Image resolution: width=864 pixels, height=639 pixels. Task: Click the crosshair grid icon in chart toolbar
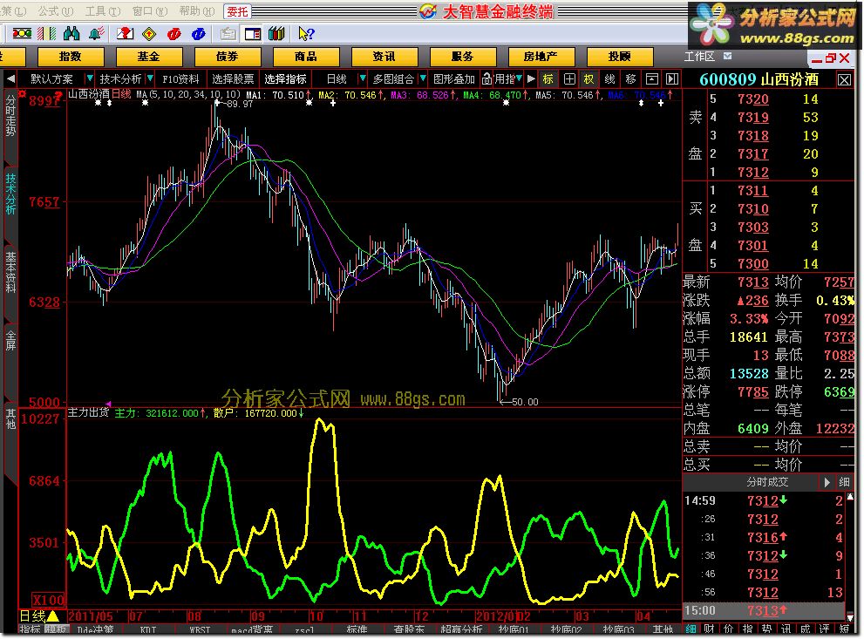[569, 79]
